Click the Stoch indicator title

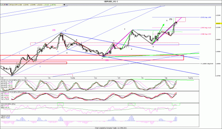click(14, 92)
